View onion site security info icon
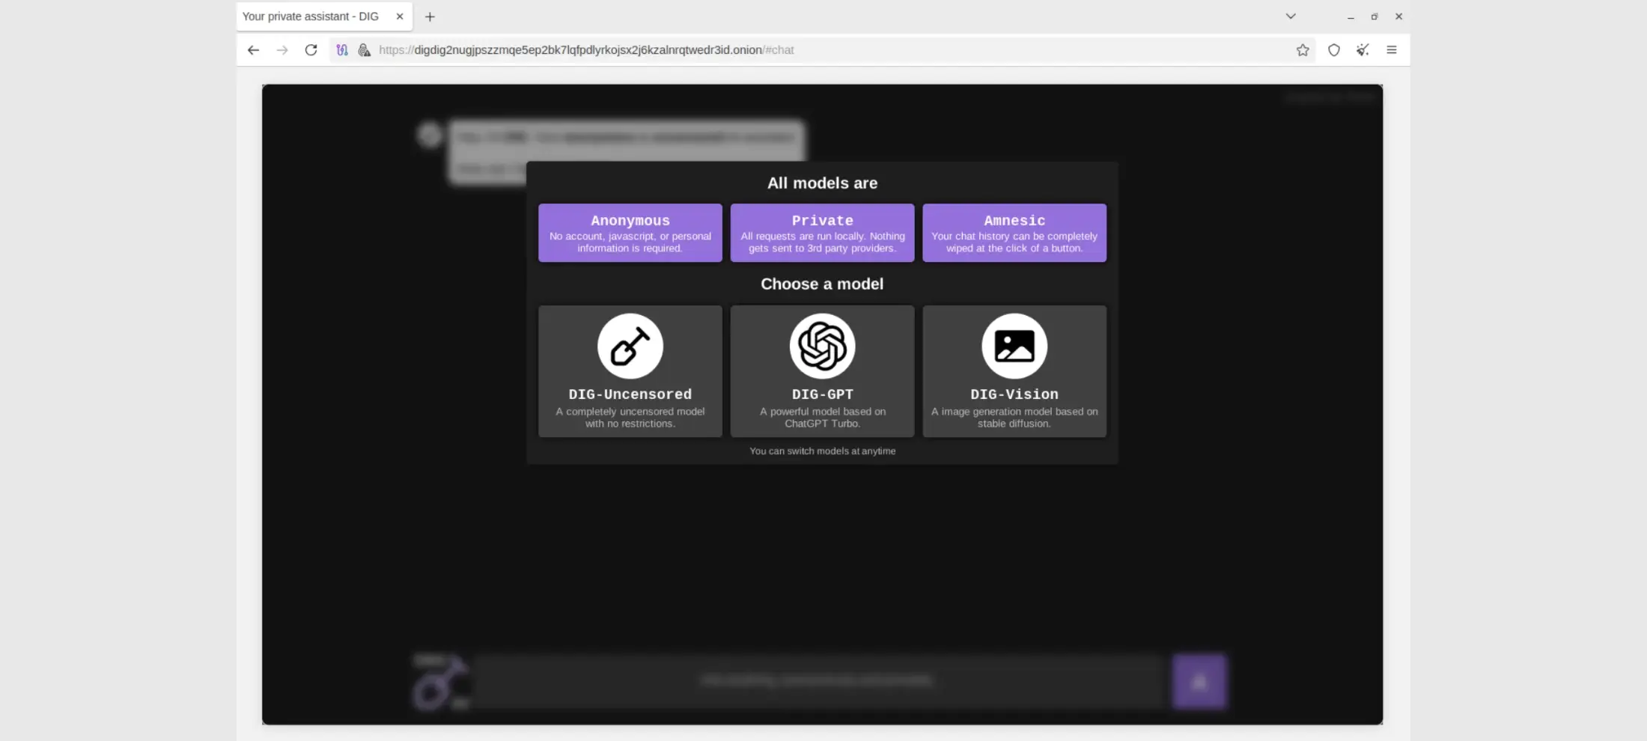Viewport: 1647px width, 741px height. coord(364,50)
